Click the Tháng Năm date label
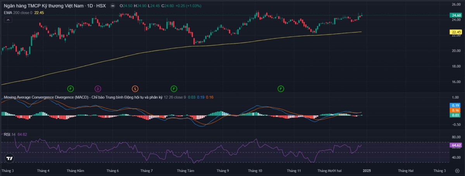 75,171
